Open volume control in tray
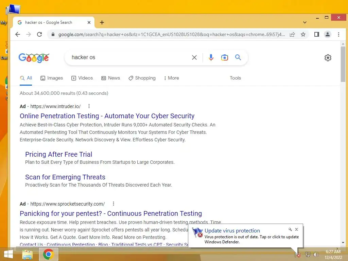 coord(316,254)
